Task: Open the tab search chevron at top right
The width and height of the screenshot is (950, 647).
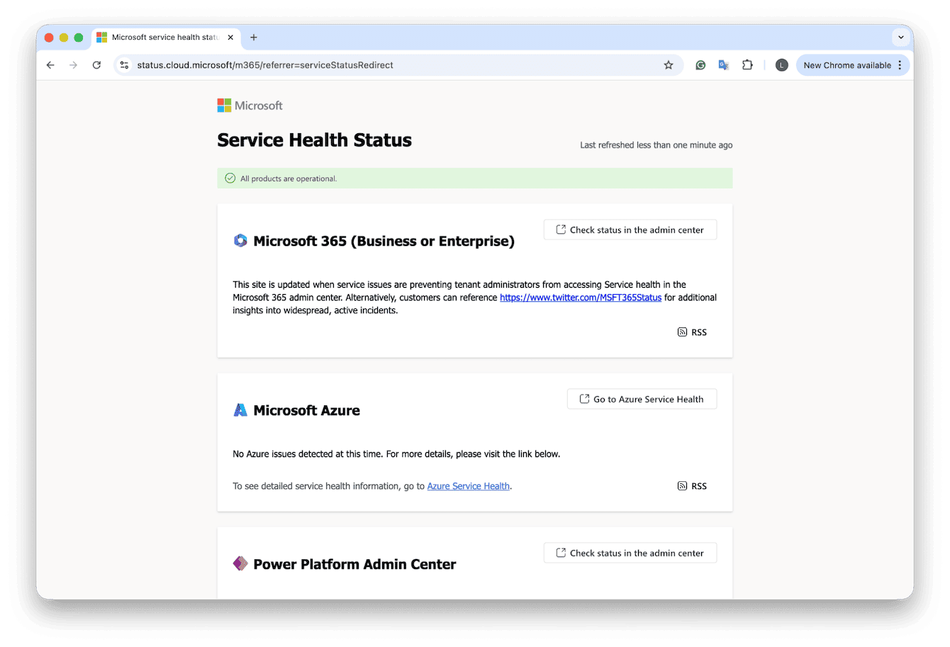Action: coord(900,37)
